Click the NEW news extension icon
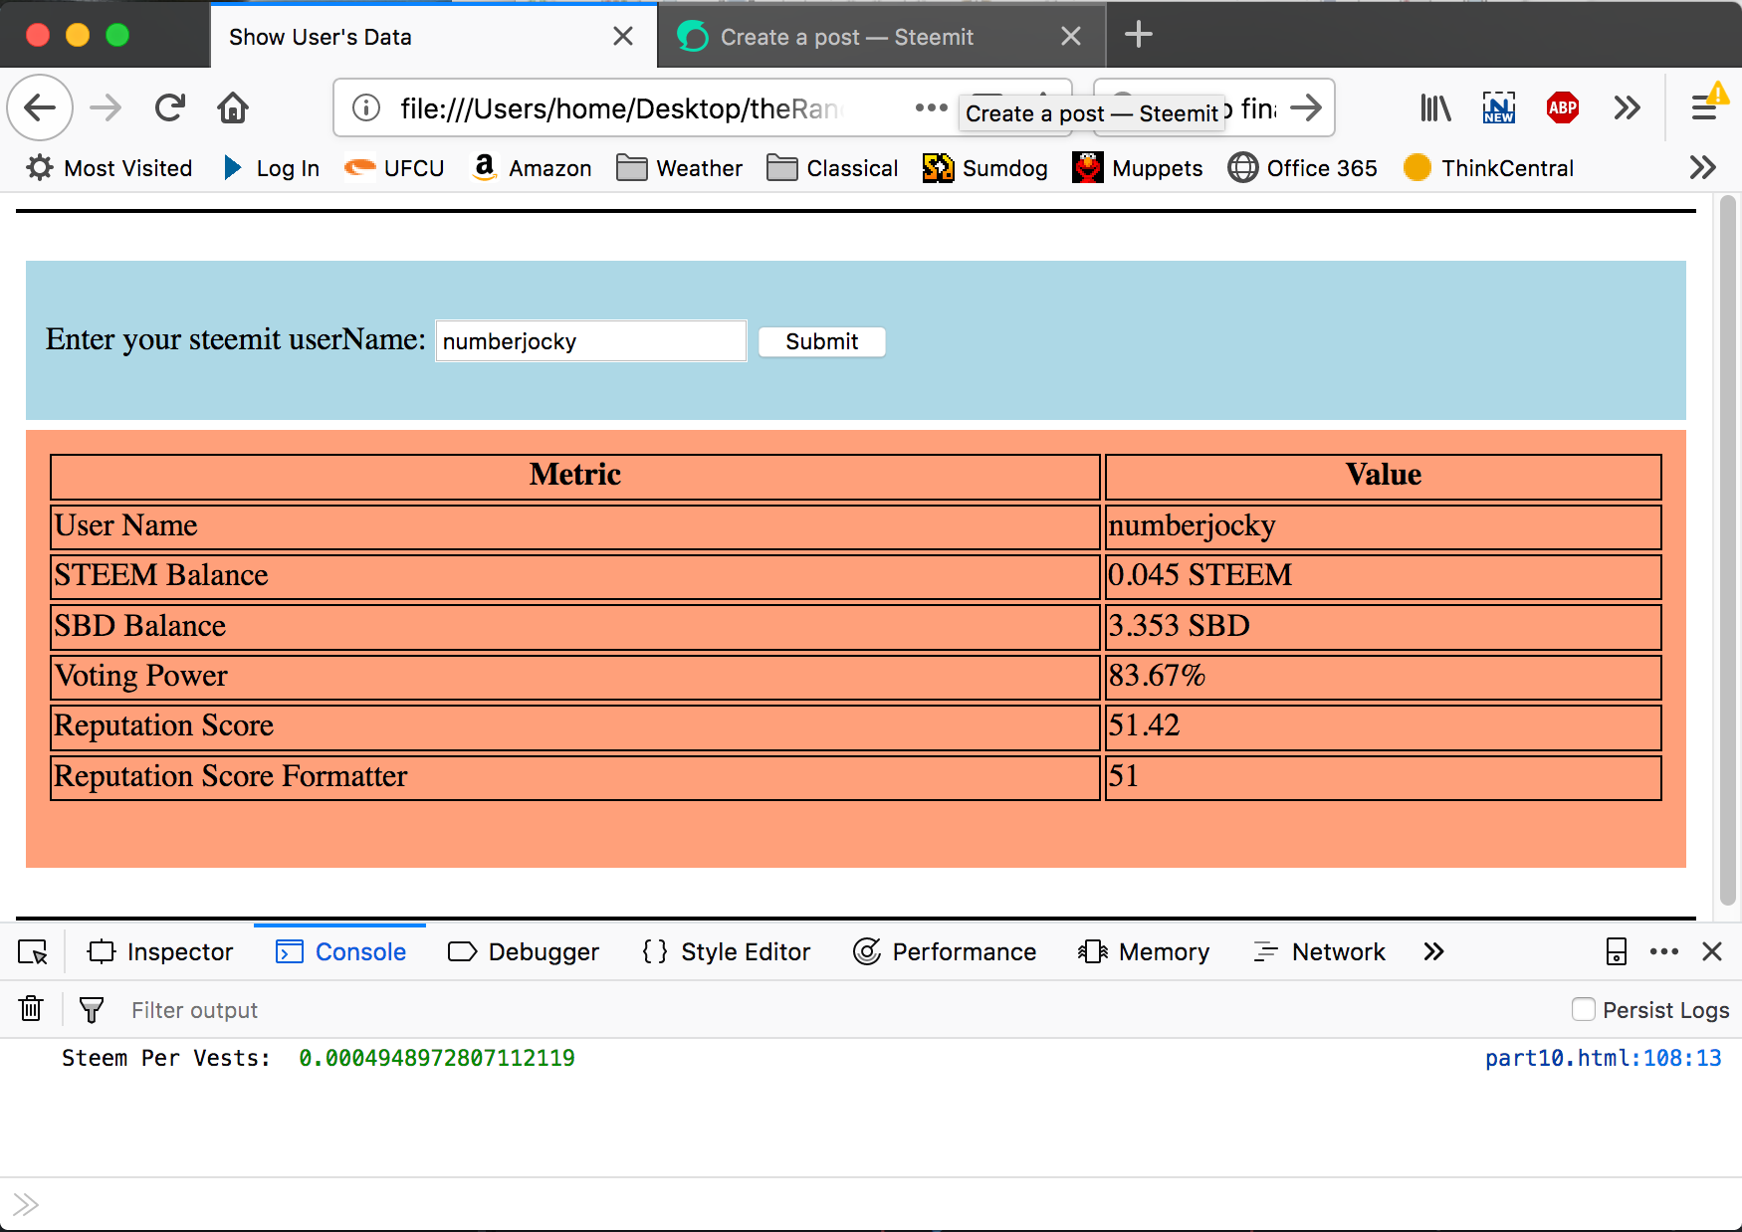The width and height of the screenshot is (1742, 1232). coord(1498,107)
